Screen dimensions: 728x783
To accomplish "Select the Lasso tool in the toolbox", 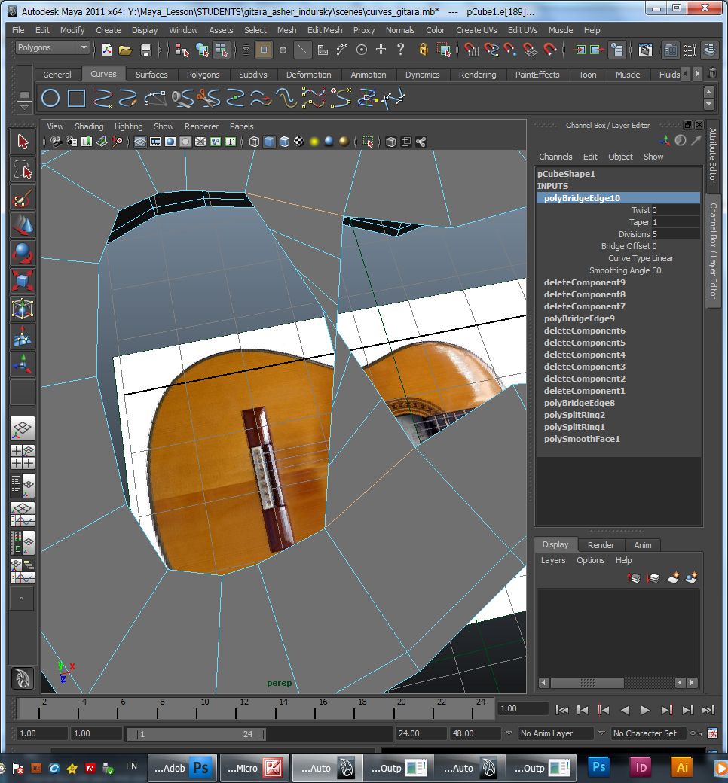I will [x=23, y=170].
